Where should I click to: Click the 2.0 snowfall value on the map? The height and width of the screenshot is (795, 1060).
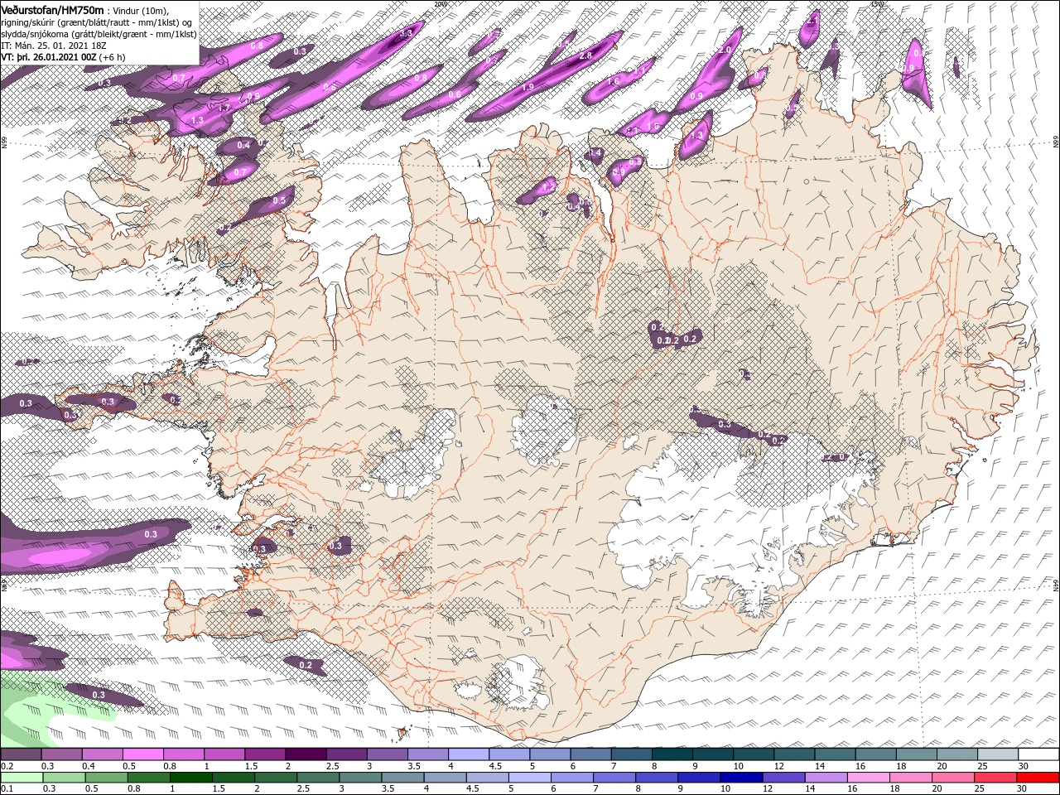(x=724, y=51)
